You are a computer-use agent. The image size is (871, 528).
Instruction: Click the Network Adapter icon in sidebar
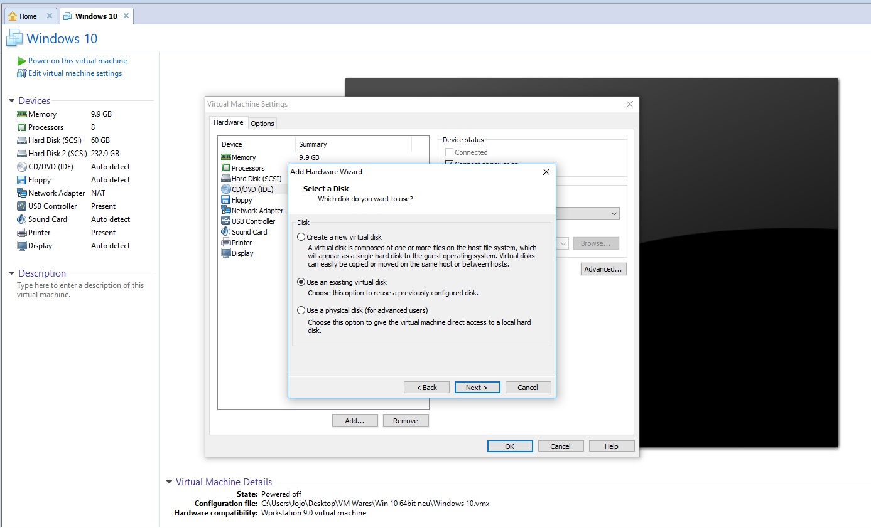pos(22,193)
